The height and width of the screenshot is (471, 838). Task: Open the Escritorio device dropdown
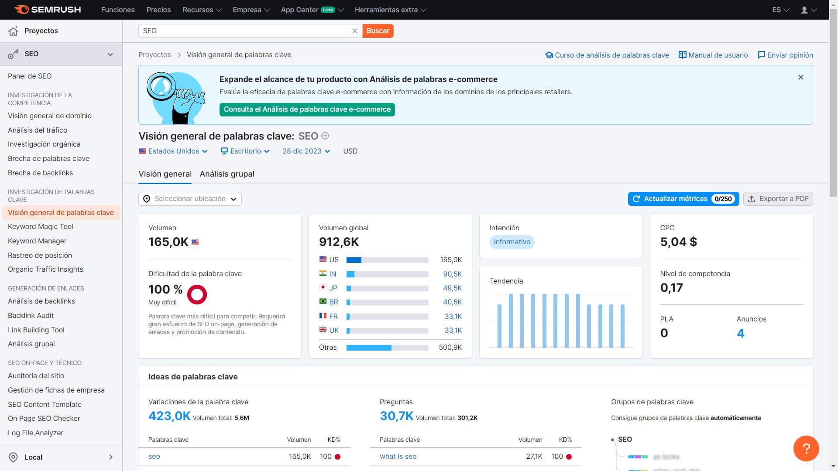245,151
